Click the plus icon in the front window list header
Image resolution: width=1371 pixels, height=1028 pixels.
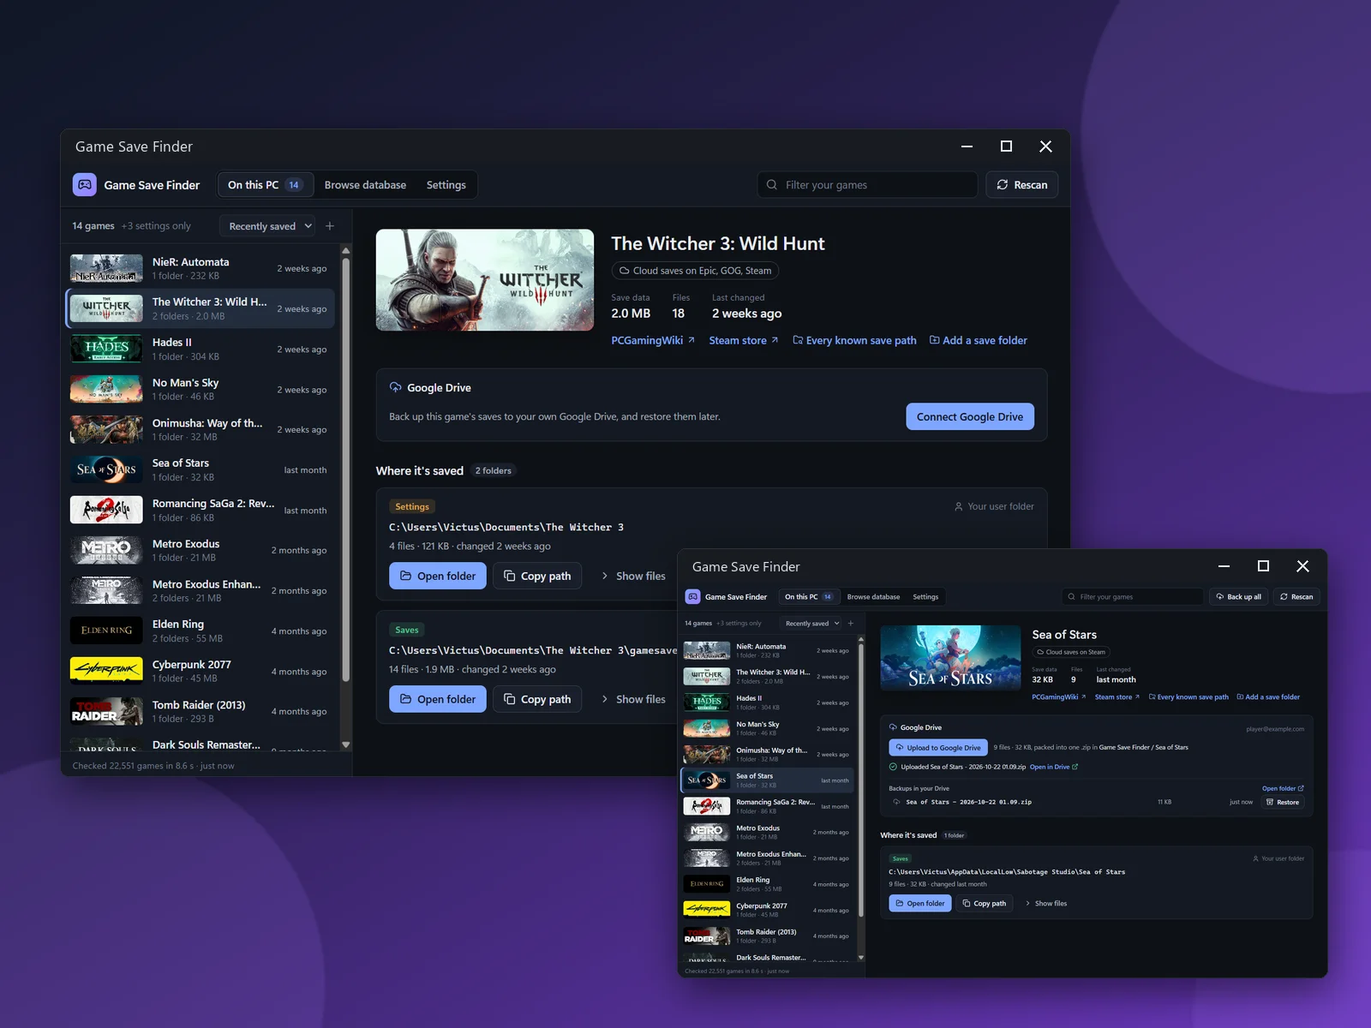(851, 624)
